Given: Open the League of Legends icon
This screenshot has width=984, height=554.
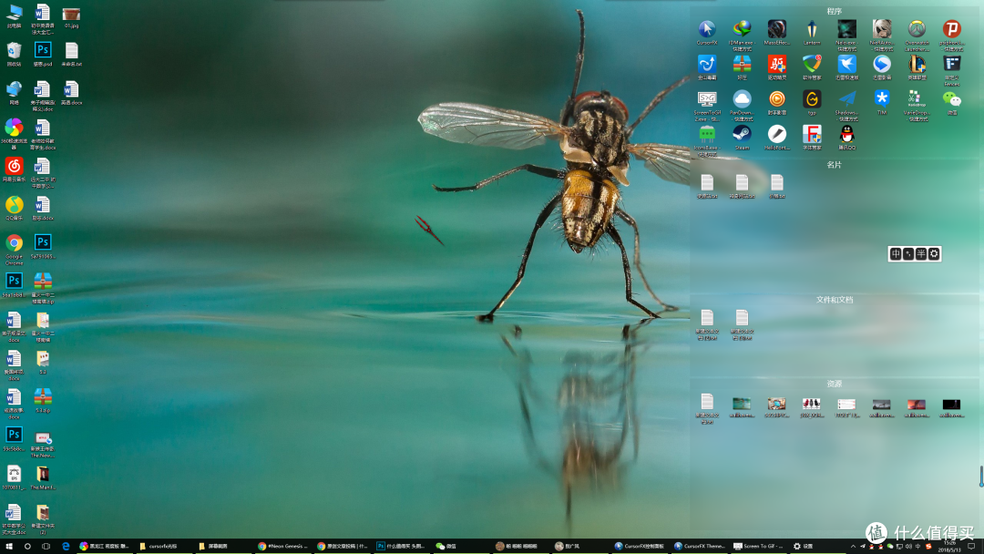Looking at the screenshot, I should click(917, 64).
